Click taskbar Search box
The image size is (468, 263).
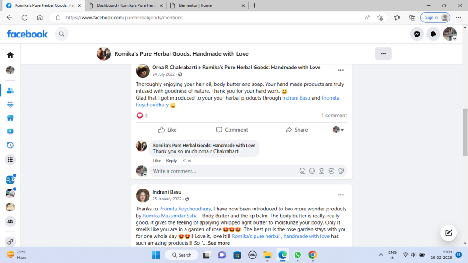tap(181, 255)
